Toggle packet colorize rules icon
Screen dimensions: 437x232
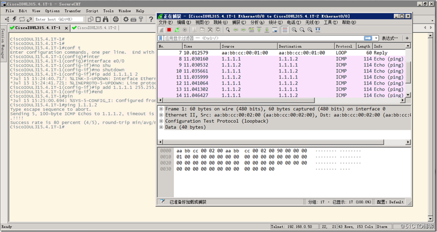coord(285,30)
